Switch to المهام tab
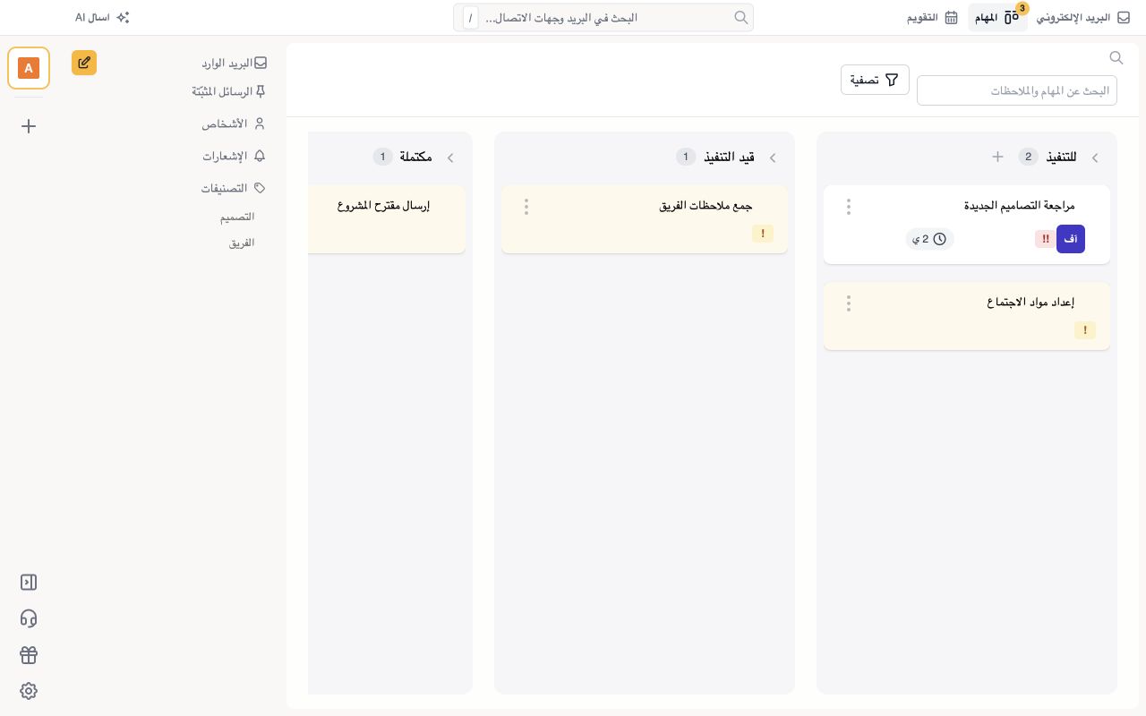Screen dimensions: 1146x716 click(x=997, y=17)
